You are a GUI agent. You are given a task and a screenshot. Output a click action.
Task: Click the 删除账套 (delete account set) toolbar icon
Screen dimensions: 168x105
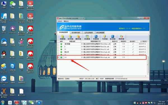(78, 37)
